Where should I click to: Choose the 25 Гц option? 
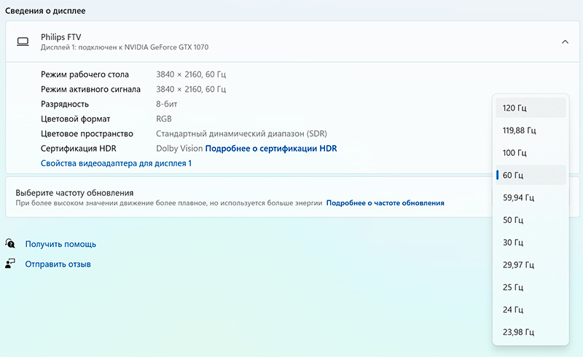[530, 287]
